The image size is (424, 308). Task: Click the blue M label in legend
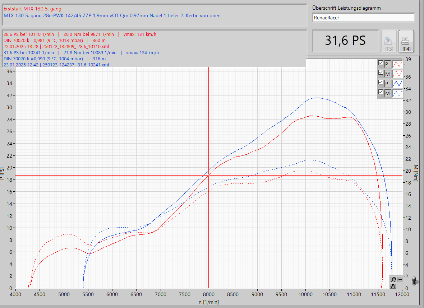[387, 93]
